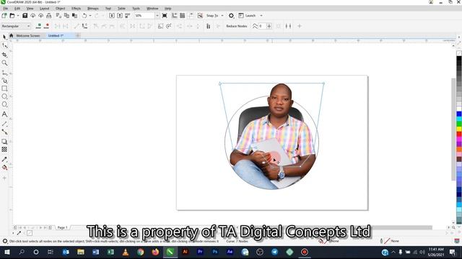Image resolution: width=462 pixels, height=259 pixels.
Task: Click the Save icon
Action: 25,16
